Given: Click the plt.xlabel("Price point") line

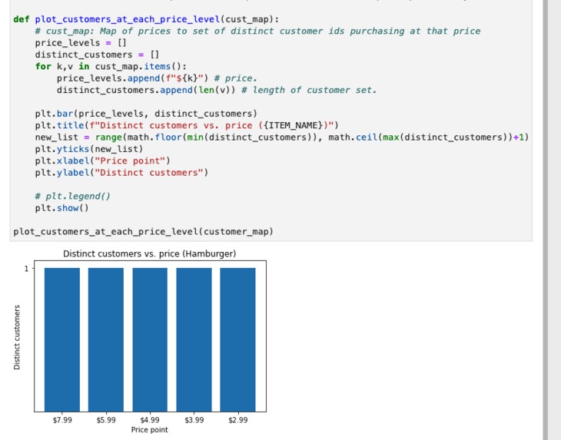Looking at the screenshot, I should pos(103,160).
